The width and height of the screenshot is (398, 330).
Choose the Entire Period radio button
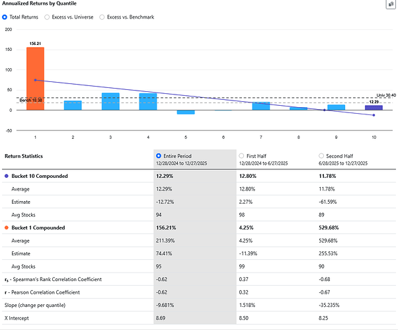[x=159, y=156]
